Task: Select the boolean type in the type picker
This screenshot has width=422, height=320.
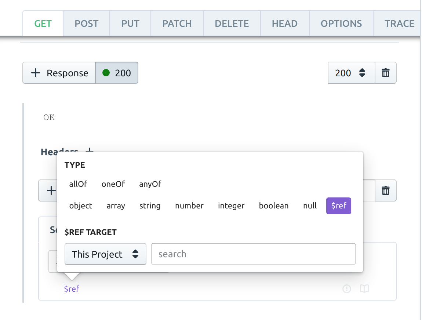Action: [x=274, y=206]
